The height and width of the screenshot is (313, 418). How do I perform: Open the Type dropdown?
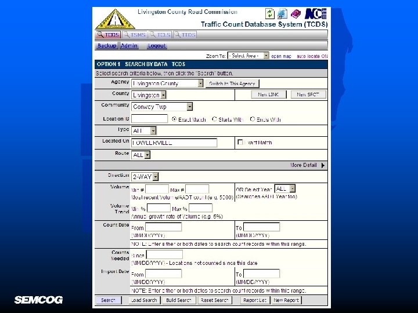pyautogui.click(x=144, y=130)
